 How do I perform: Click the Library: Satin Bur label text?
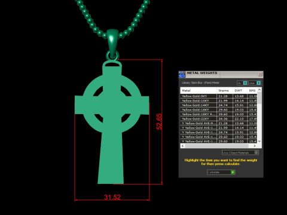pyautogui.click(x=200, y=83)
